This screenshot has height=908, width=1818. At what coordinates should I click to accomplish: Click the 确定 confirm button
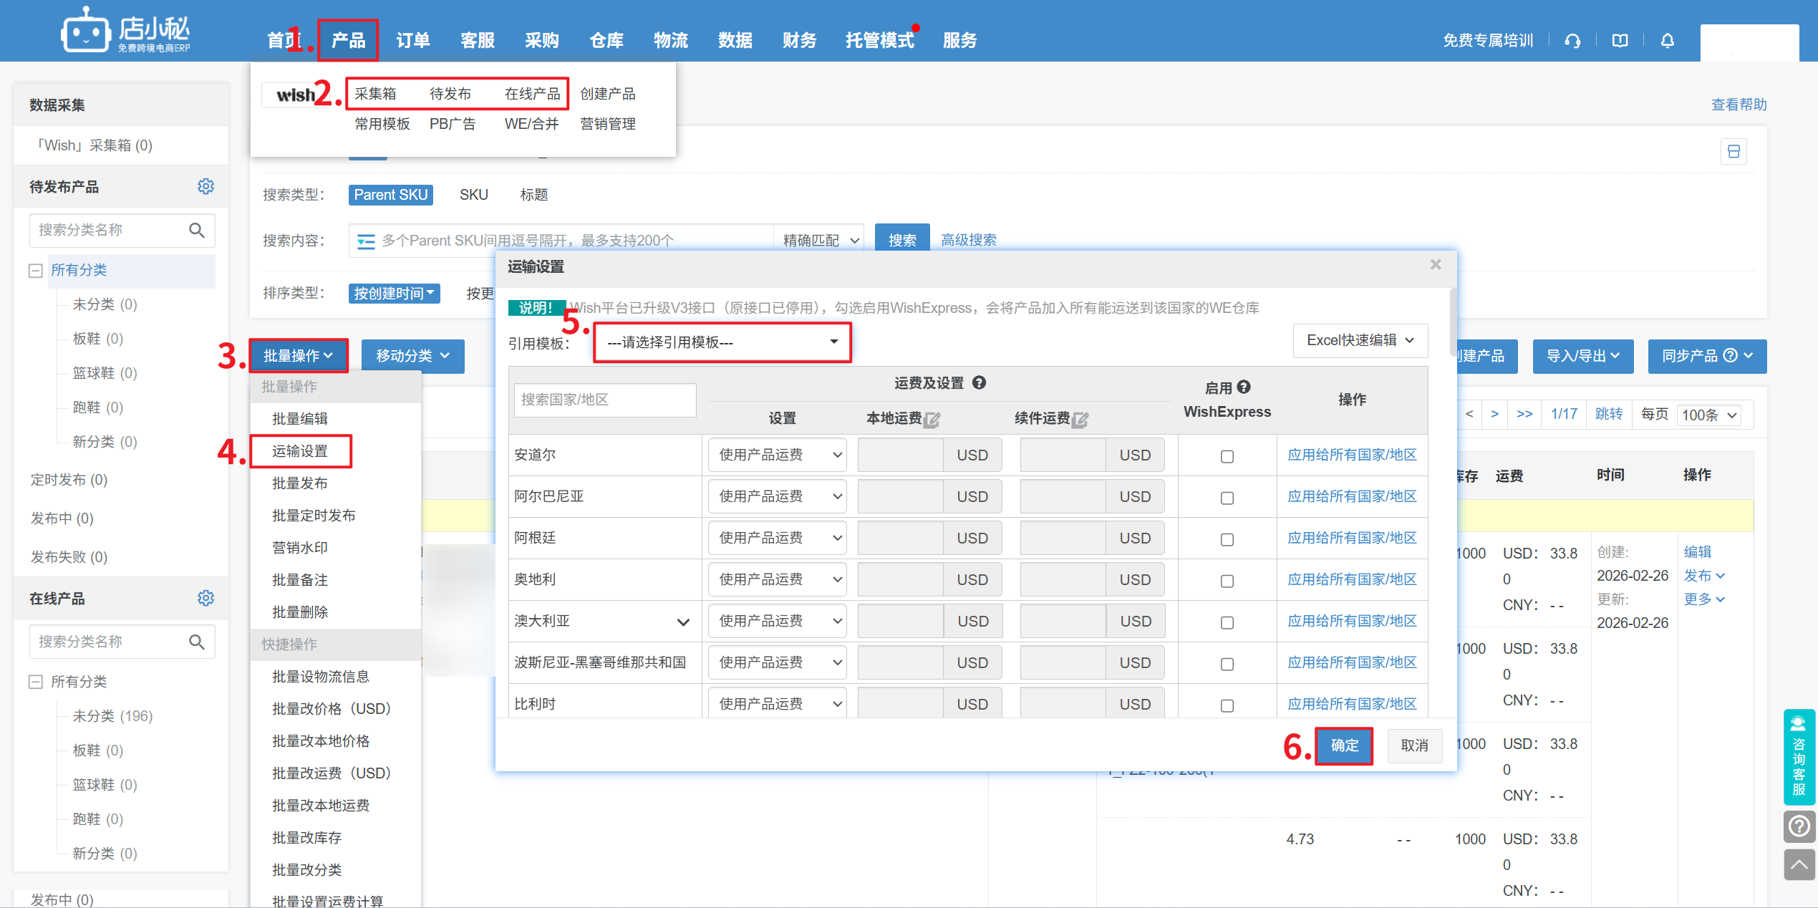pos(1343,745)
